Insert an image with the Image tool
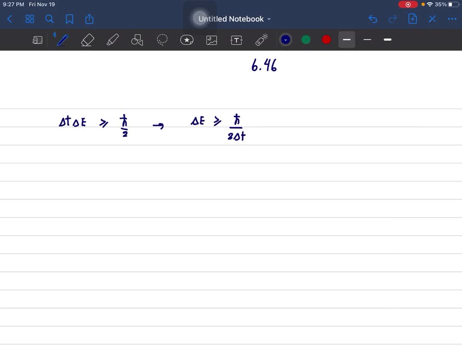The image size is (462, 346). [x=212, y=40]
